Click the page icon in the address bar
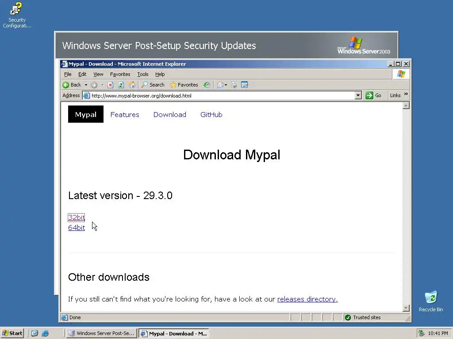 (86, 96)
